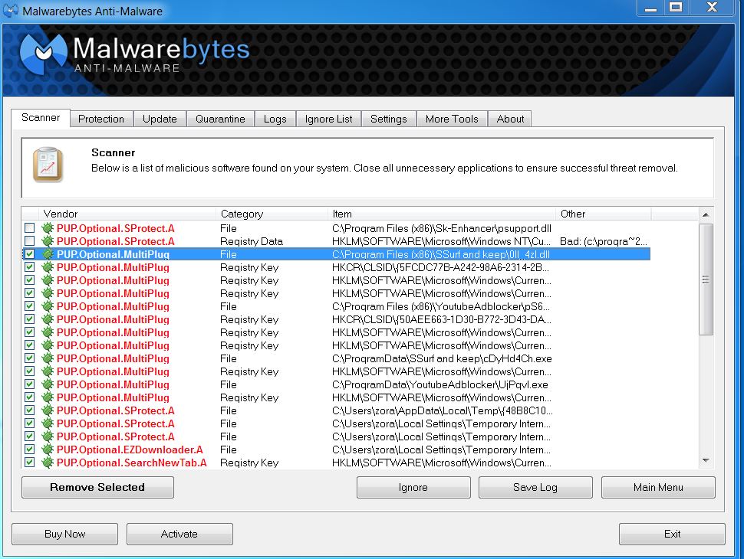
Task: Click the Scanner clipboard report icon
Action: pos(48,165)
